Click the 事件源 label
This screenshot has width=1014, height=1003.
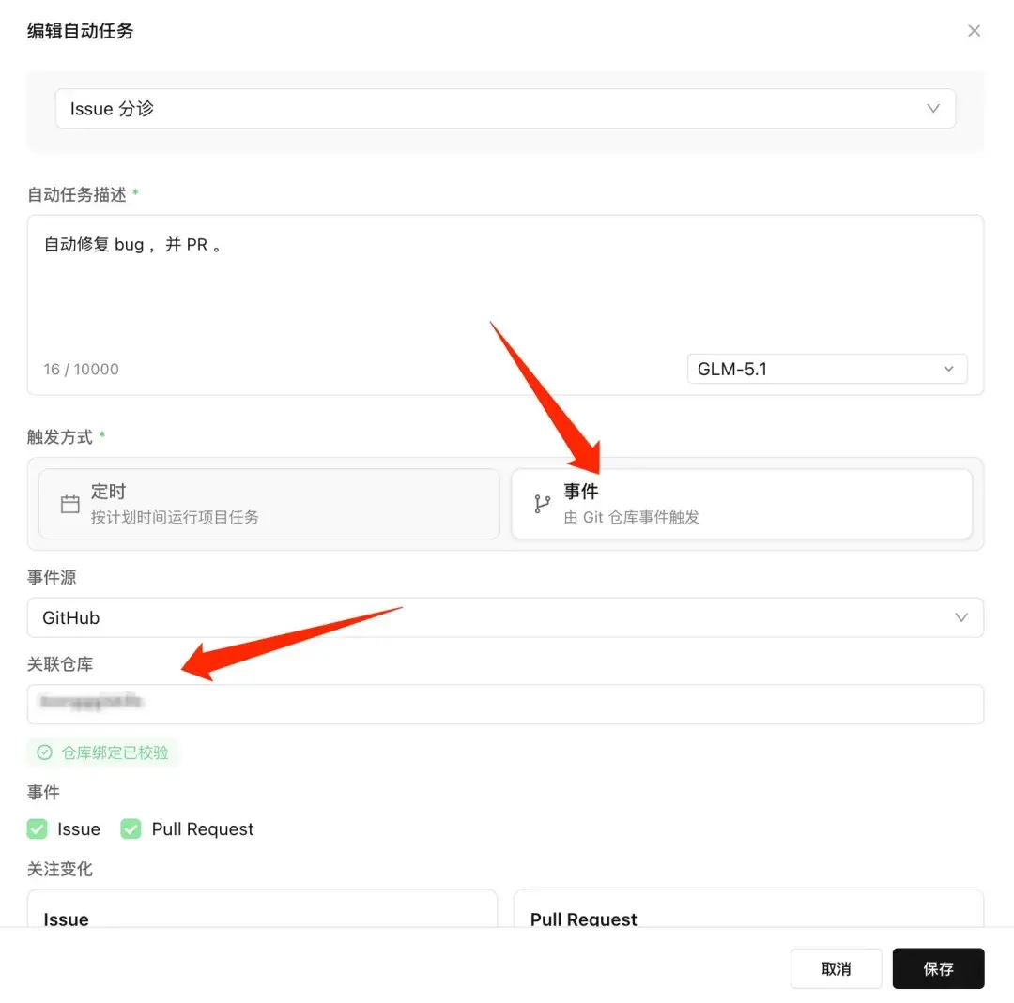[52, 577]
